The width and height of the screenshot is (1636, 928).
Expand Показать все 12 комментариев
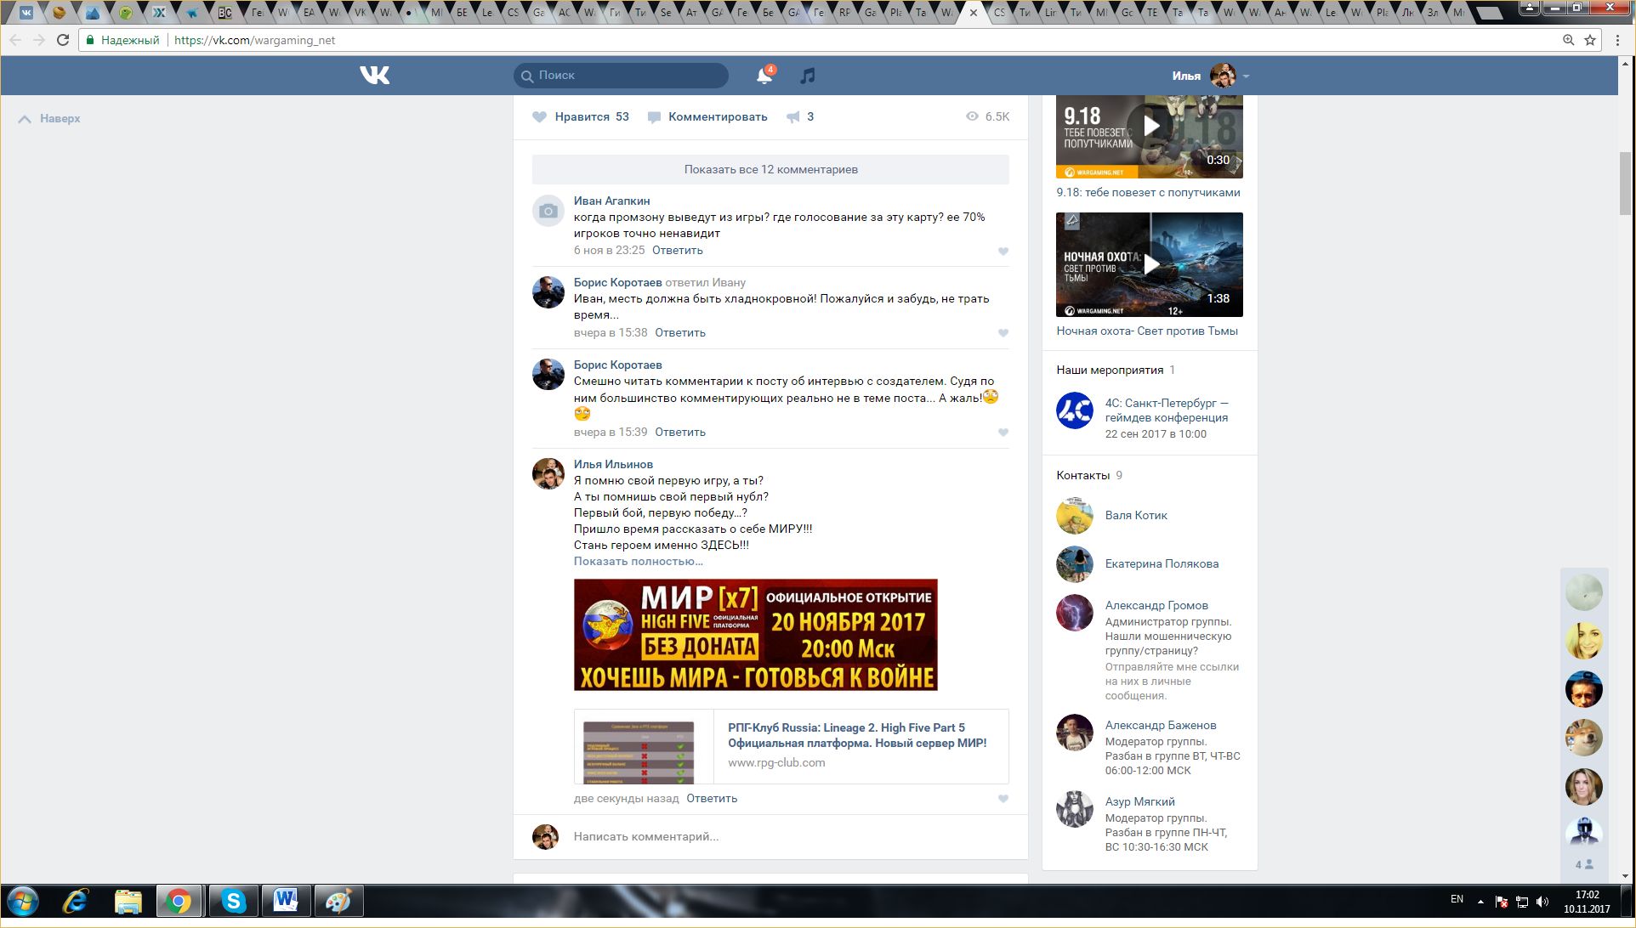click(770, 170)
